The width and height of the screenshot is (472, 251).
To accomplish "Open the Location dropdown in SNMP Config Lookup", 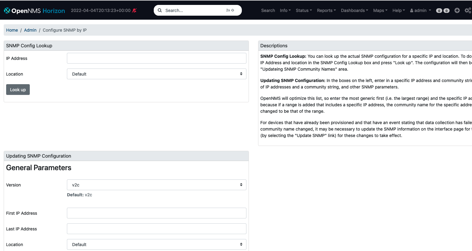I will tap(157, 74).
